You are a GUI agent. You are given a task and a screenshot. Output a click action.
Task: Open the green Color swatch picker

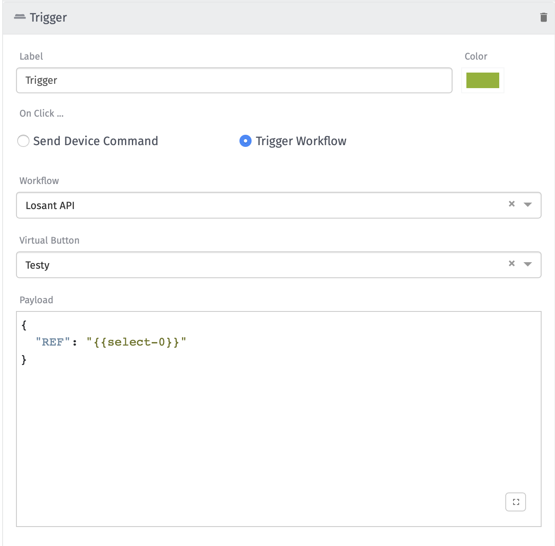pyautogui.click(x=482, y=80)
